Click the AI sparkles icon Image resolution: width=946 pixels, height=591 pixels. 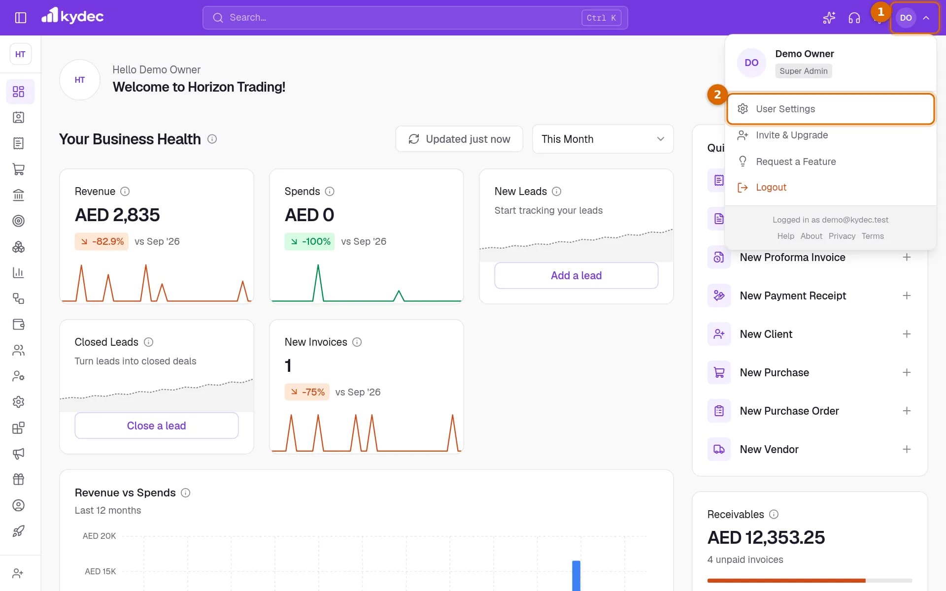click(829, 18)
